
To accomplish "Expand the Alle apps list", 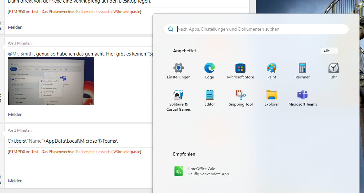I will pos(330,51).
